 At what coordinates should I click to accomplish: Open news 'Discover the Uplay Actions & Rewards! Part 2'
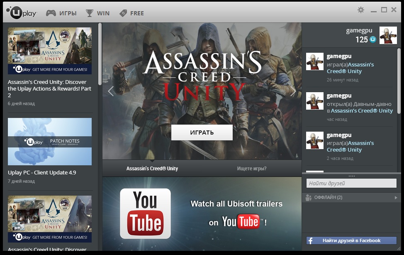(49, 88)
